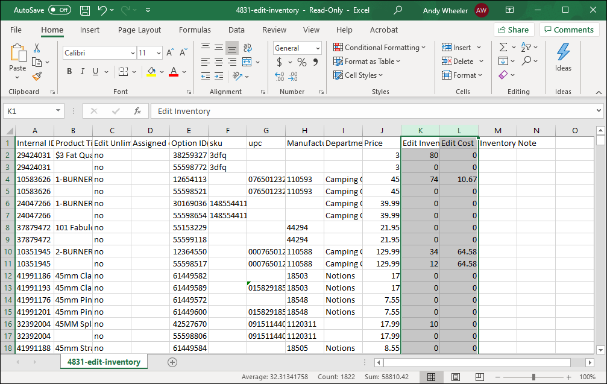Screen dimensions: 607x384
Task: Click Wrap Text icon
Action: (248, 48)
